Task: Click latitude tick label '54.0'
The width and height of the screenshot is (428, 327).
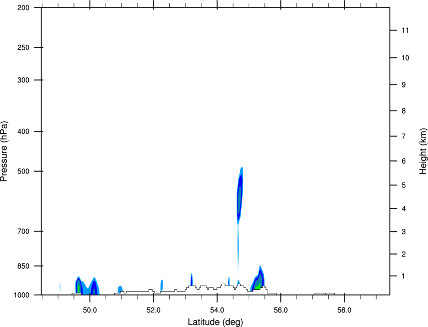Action: point(217,310)
